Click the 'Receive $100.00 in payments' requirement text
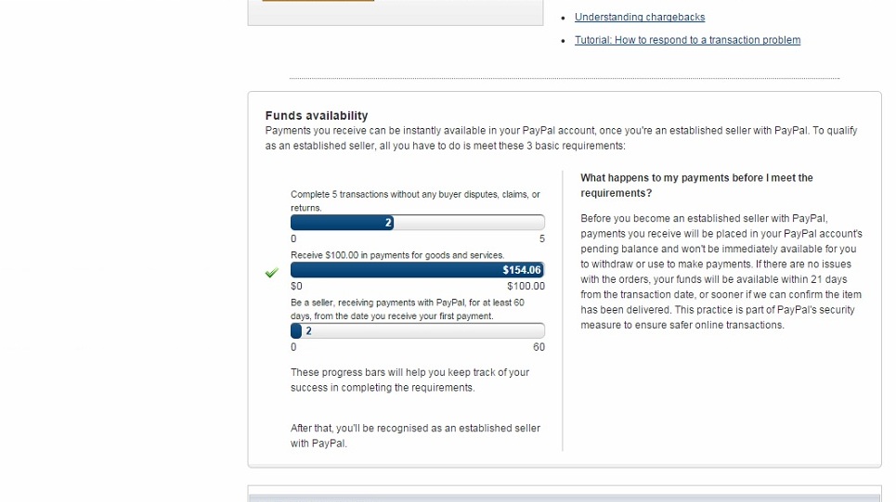Viewport: 896px width, 502px height. pyautogui.click(x=397, y=255)
